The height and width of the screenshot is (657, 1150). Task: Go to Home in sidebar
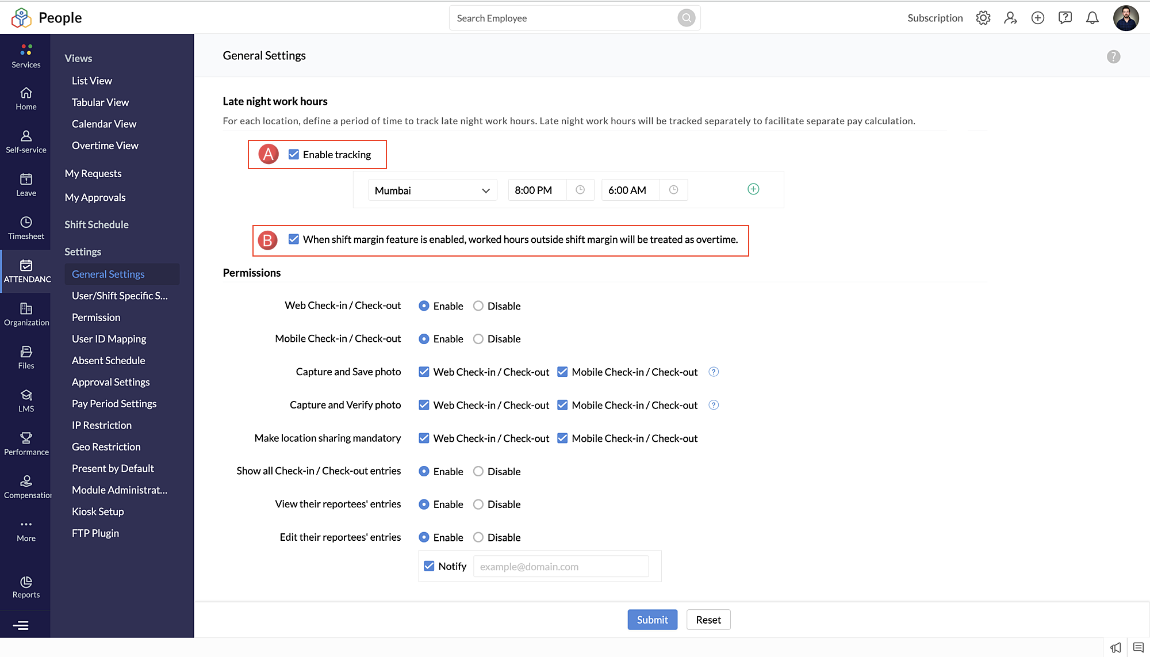26,99
